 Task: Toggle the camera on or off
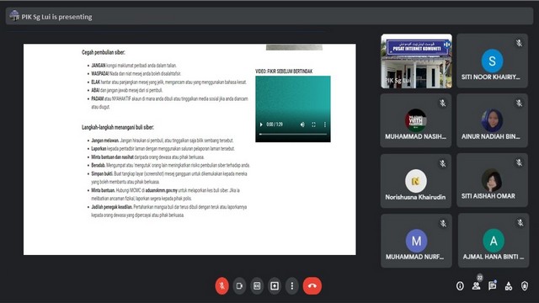point(239,286)
